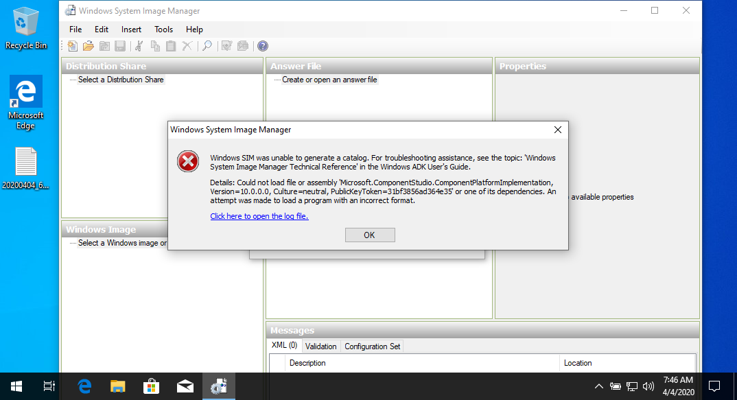Select 'Select a Distribution Share' tree item
Viewport: 737px width, 400px height.
point(121,80)
